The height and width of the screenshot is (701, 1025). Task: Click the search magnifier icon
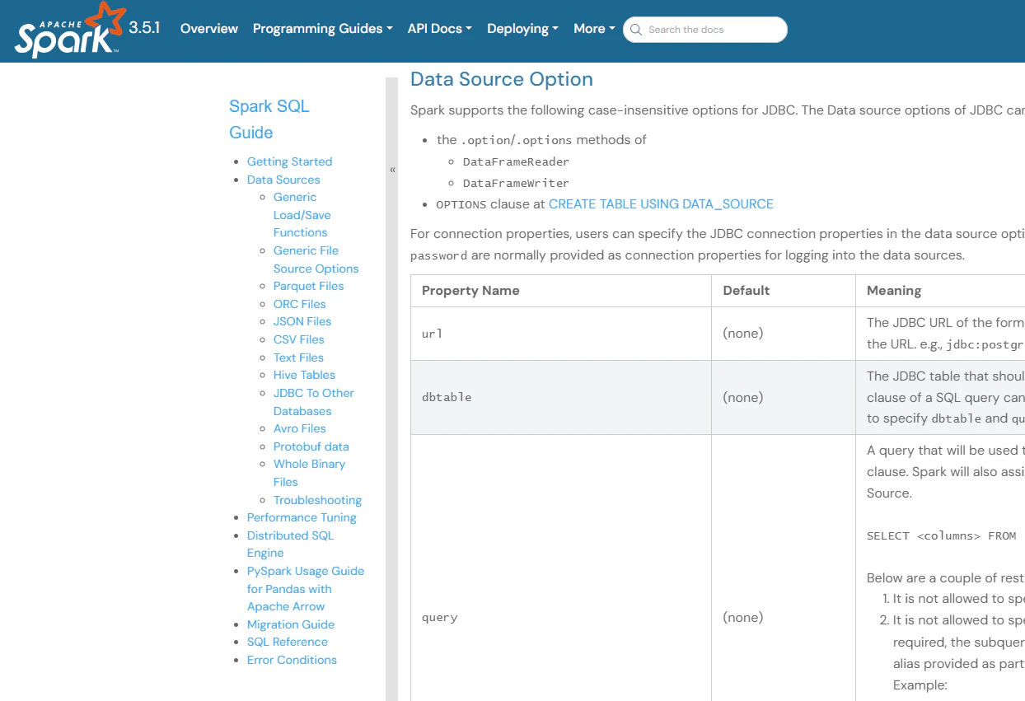pyautogui.click(x=635, y=30)
